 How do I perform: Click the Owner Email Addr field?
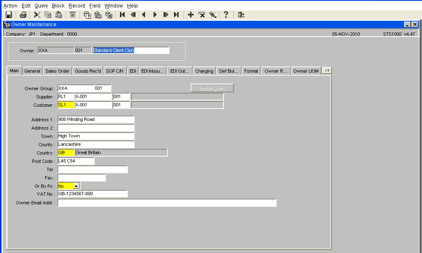tap(167, 203)
